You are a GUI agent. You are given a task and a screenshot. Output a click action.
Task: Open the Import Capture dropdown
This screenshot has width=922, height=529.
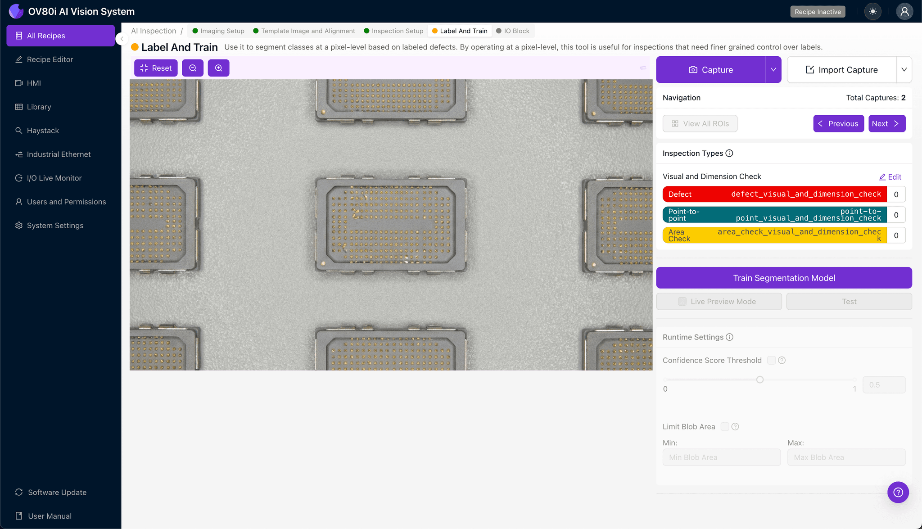(x=905, y=69)
